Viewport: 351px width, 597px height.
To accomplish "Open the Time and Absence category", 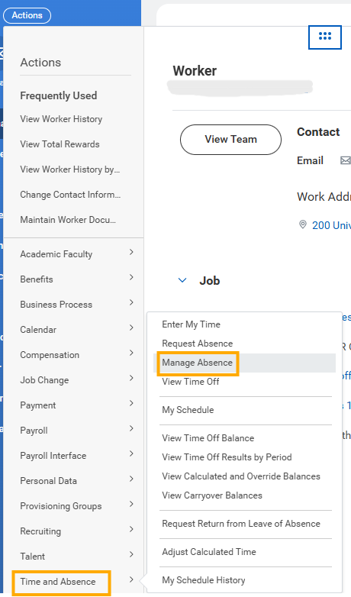I will (x=58, y=582).
